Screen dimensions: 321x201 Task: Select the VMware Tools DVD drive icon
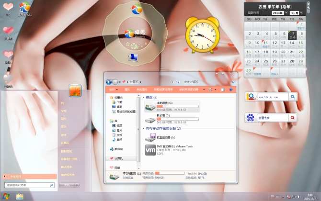(150, 150)
